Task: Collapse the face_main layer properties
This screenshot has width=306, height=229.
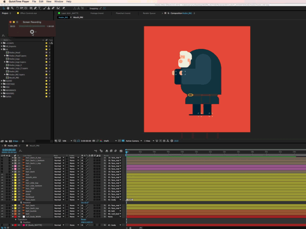Action: coord(13,200)
